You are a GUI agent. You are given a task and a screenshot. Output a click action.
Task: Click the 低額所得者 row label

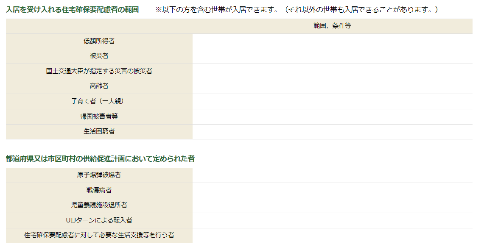[x=99, y=41]
